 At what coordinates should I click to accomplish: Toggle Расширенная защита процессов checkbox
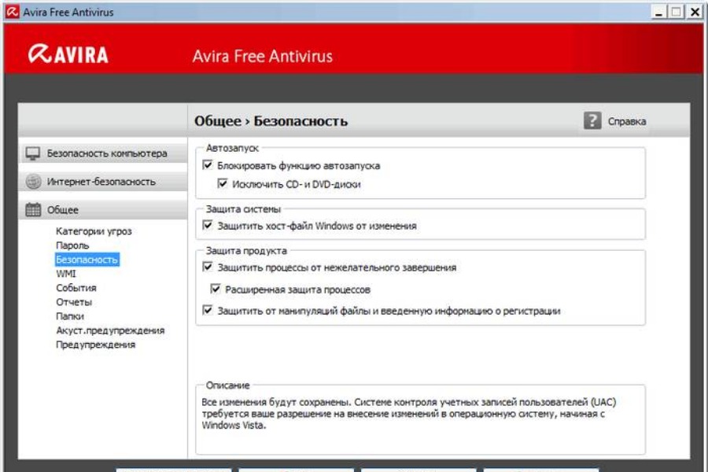[x=216, y=289]
